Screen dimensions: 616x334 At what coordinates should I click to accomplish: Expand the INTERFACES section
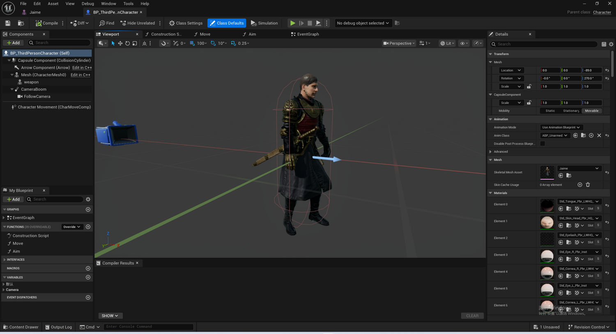(x=5, y=260)
